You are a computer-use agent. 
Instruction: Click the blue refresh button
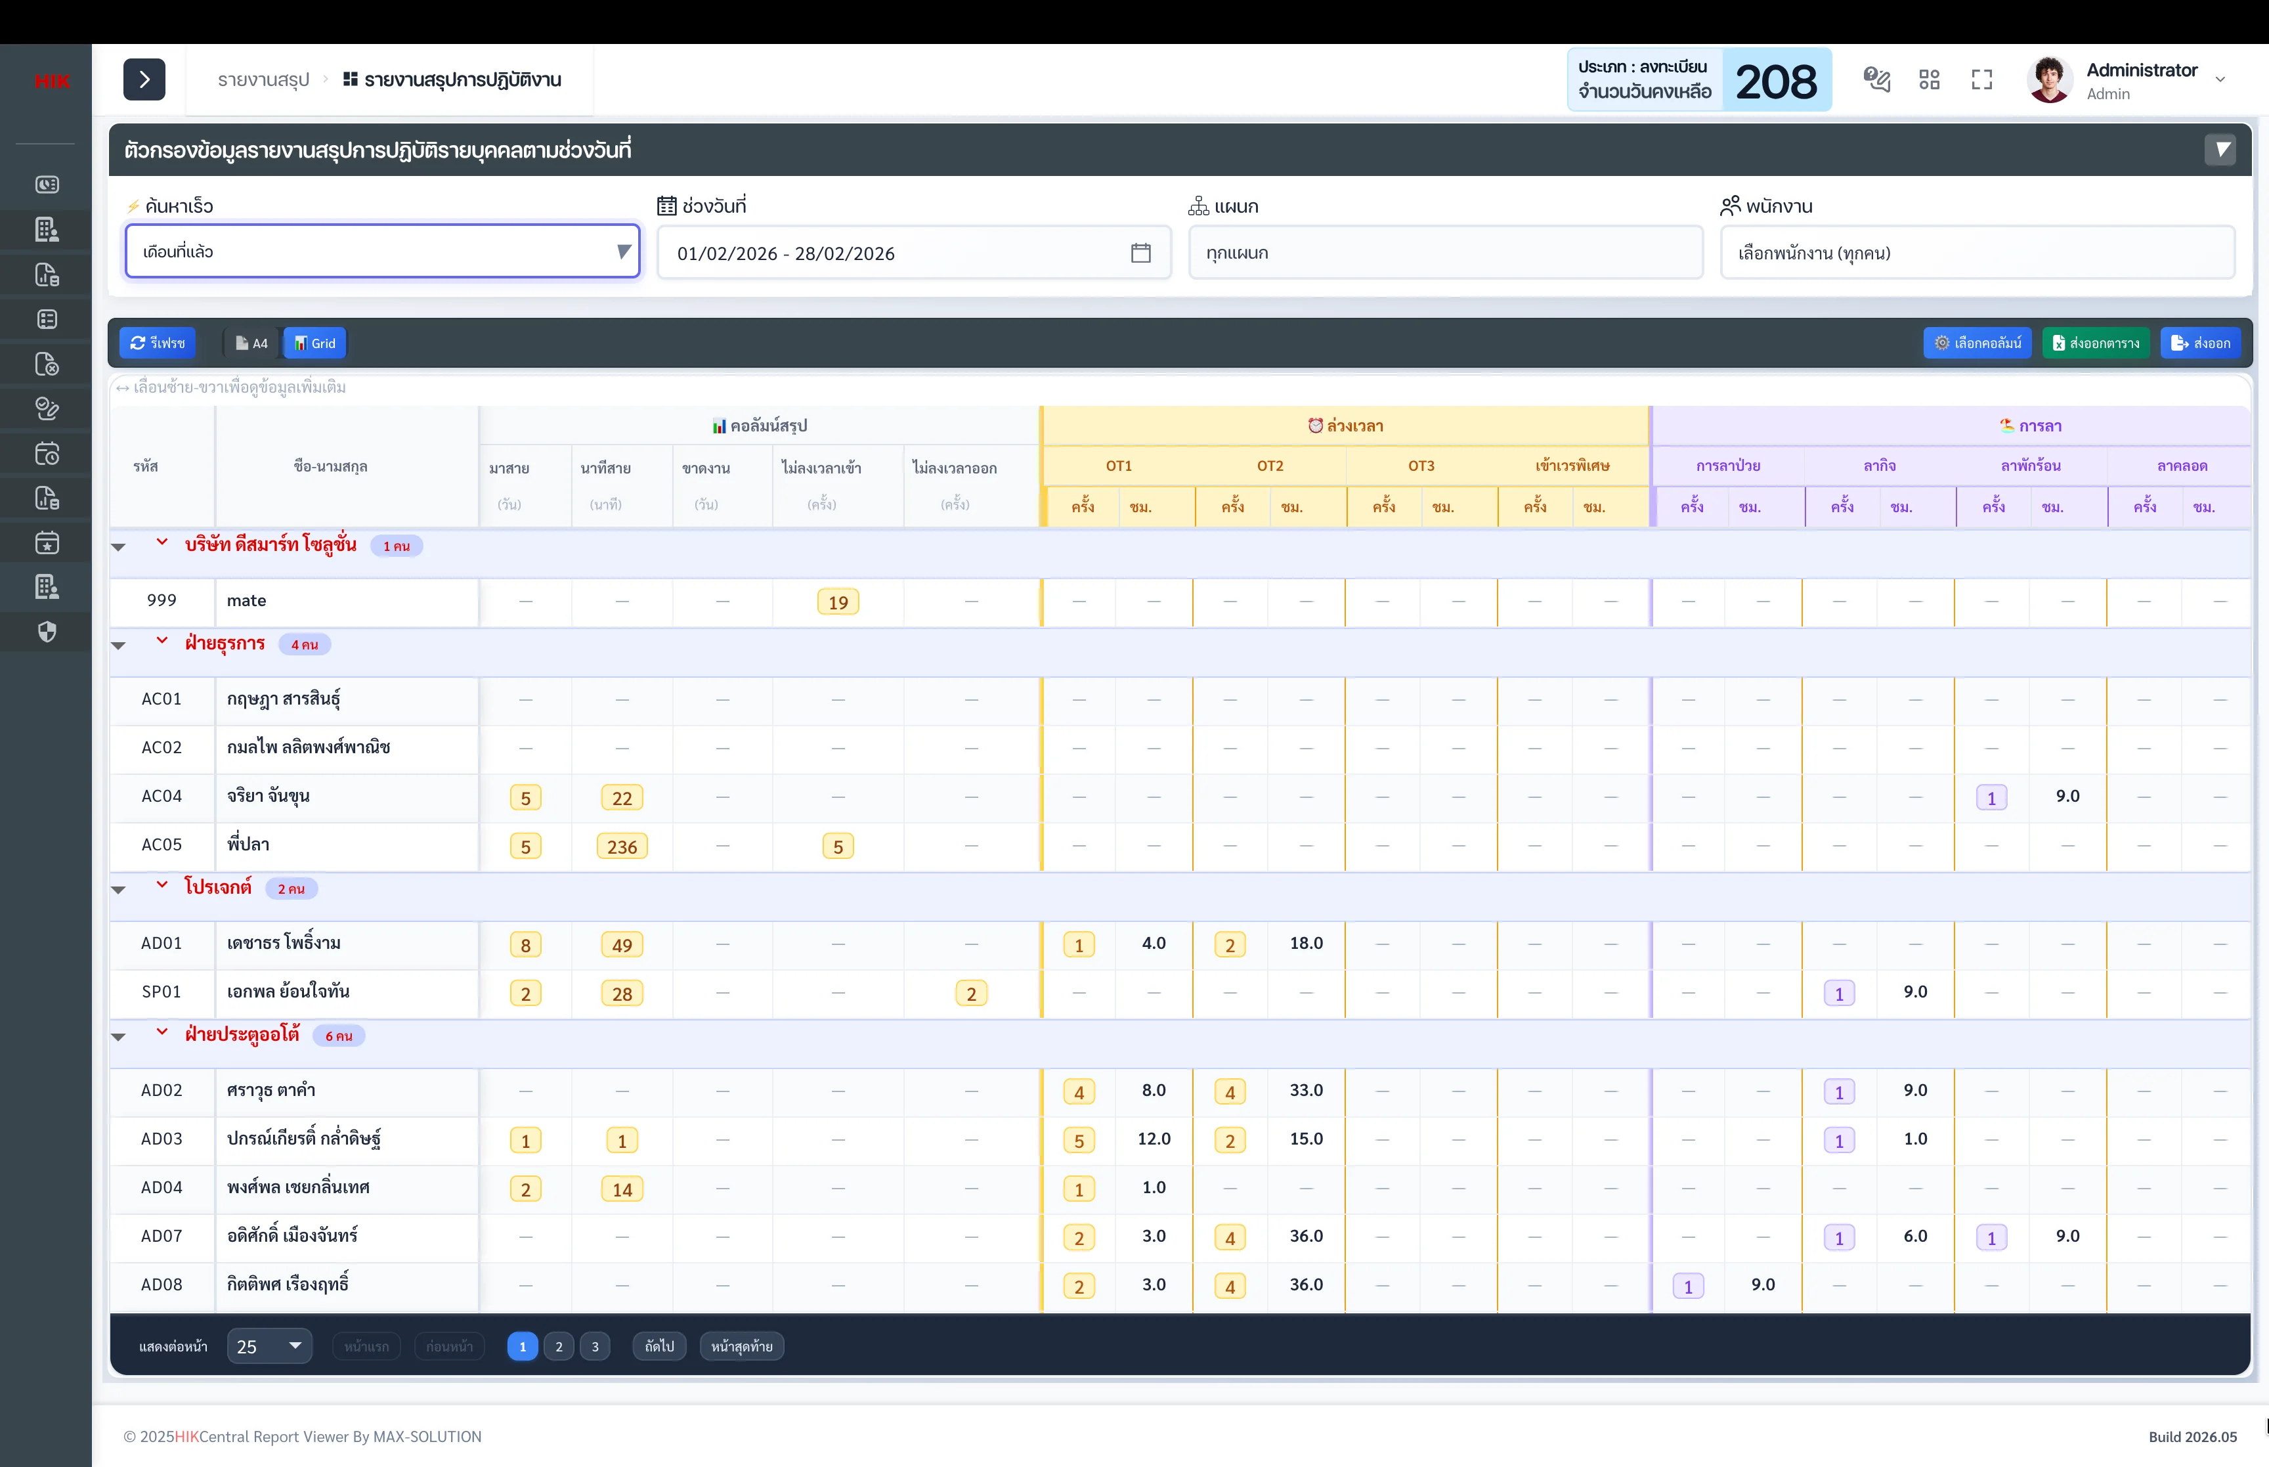(x=158, y=343)
